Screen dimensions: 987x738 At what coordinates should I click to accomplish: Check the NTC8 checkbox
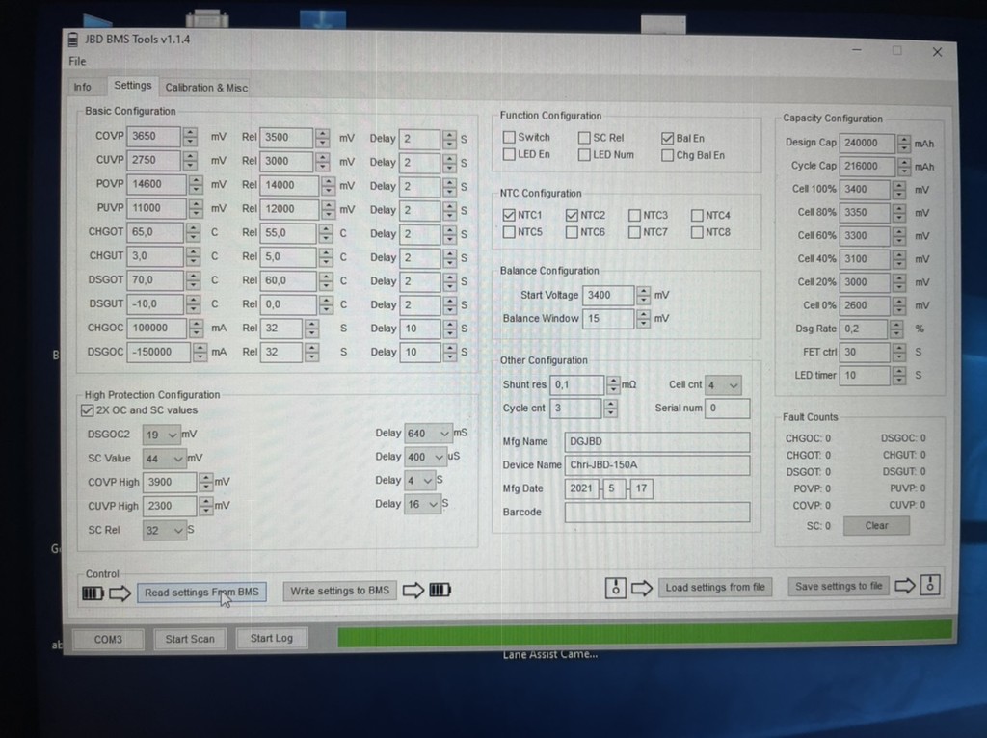697,232
